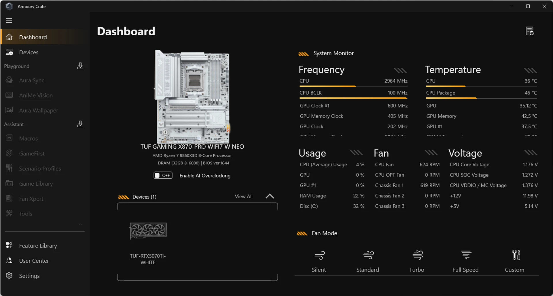Viewport: 553px width, 296px height.
Task: Click the Fan Xpert icon
Action: [x=9, y=198]
